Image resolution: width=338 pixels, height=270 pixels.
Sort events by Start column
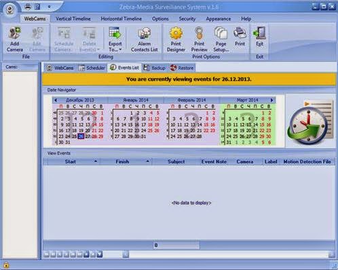(73, 161)
